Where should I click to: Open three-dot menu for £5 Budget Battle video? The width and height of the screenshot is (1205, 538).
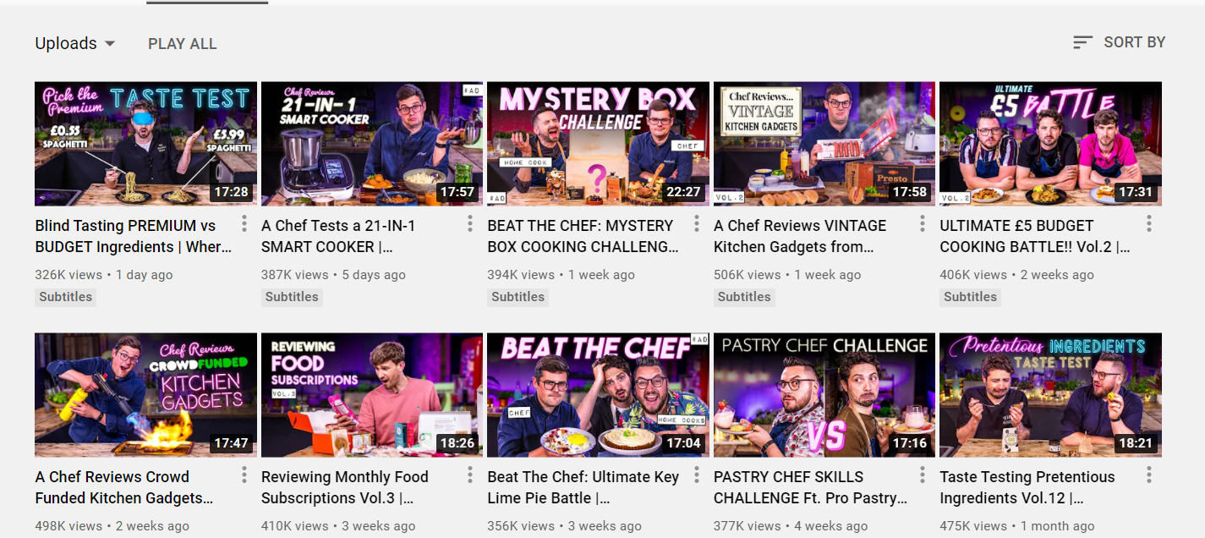pyautogui.click(x=1149, y=223)
